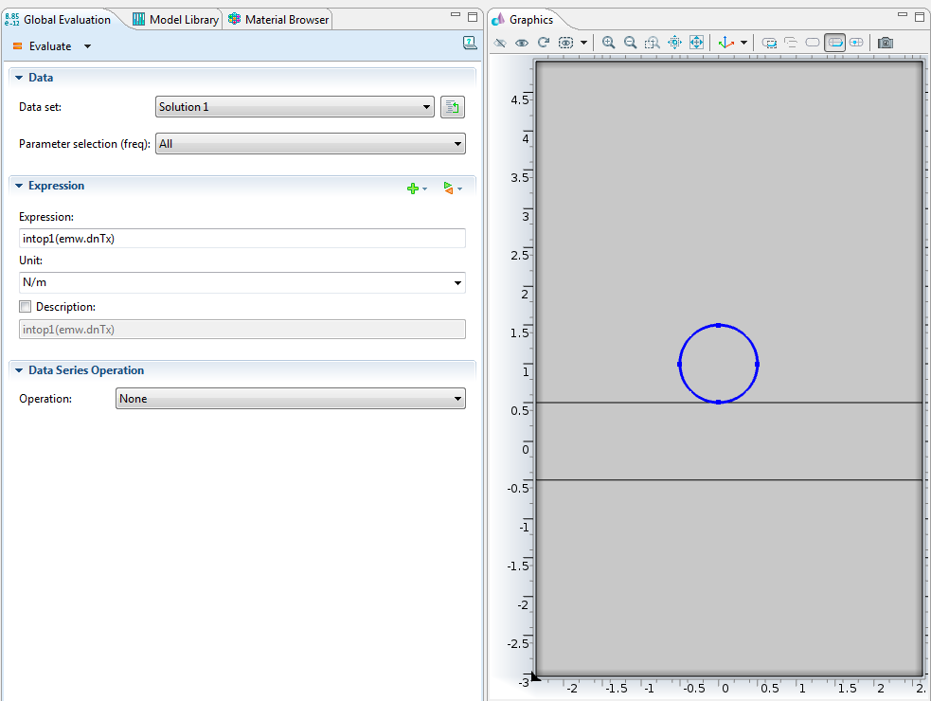This screenshot has height=701, width=931.
Task: Open the Parameter selection (freq) dropdown
Action: point(311,144)
